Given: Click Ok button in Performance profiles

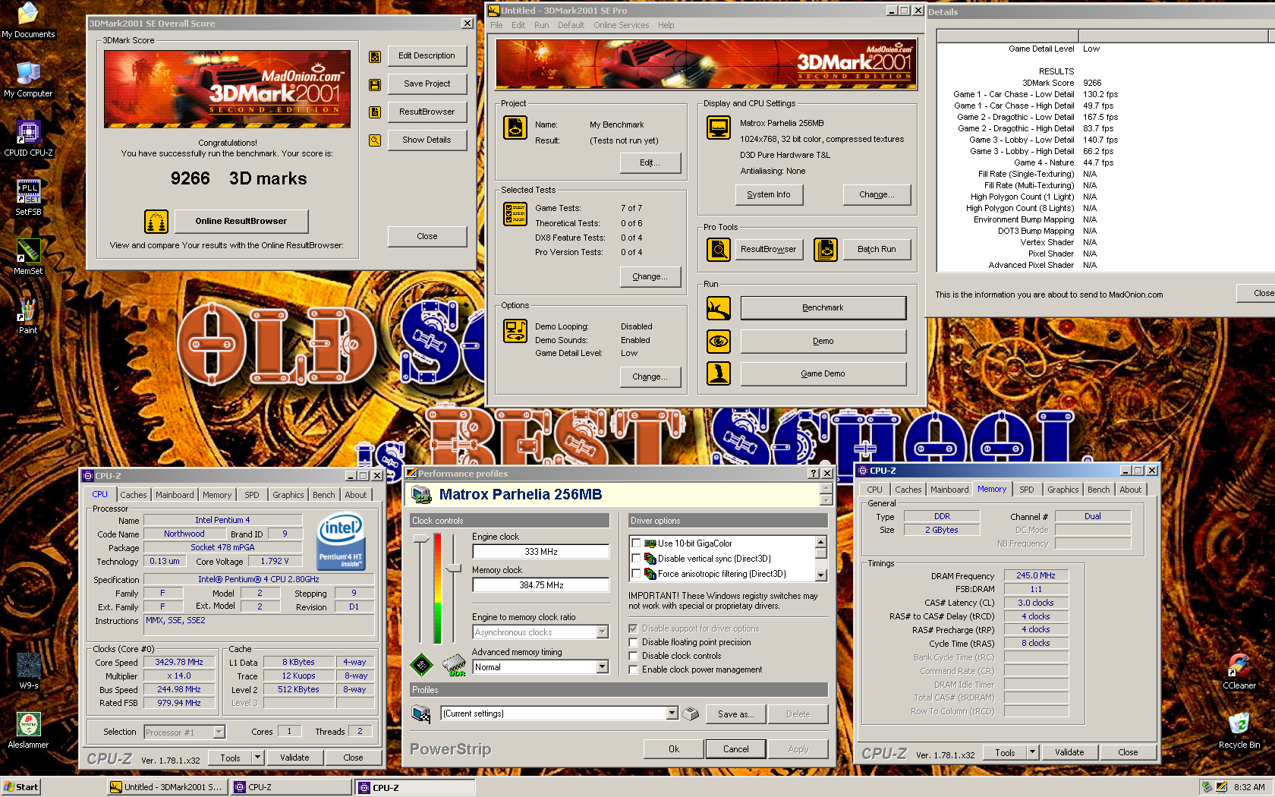Looking at the screenshot, I should point(673,749).
